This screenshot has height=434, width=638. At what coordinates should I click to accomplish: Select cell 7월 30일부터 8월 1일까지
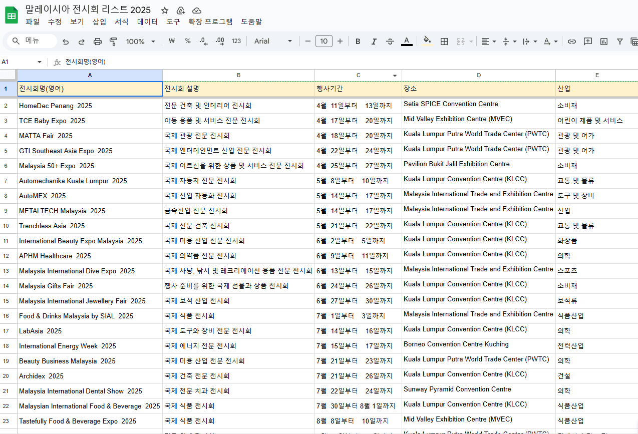pos(358,406)
